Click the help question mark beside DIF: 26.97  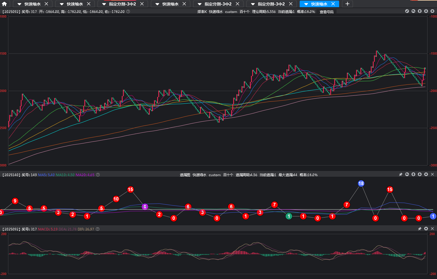98,229
